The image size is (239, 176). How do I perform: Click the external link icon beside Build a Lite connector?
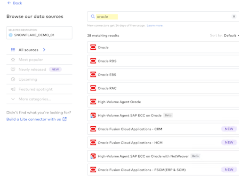coord(64,119)
